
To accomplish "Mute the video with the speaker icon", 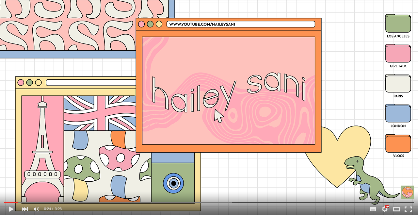I will click(37, 209).
